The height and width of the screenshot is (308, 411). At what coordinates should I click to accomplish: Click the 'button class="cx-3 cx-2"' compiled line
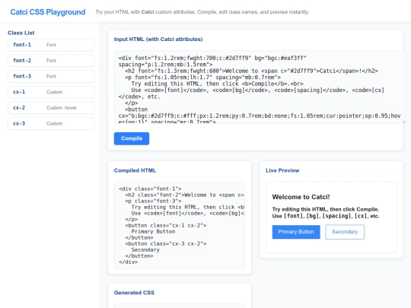166,244
